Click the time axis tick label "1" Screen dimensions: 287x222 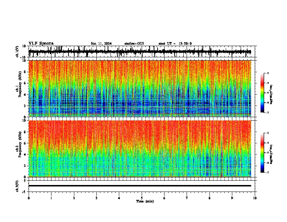click(x=51, y=198)
